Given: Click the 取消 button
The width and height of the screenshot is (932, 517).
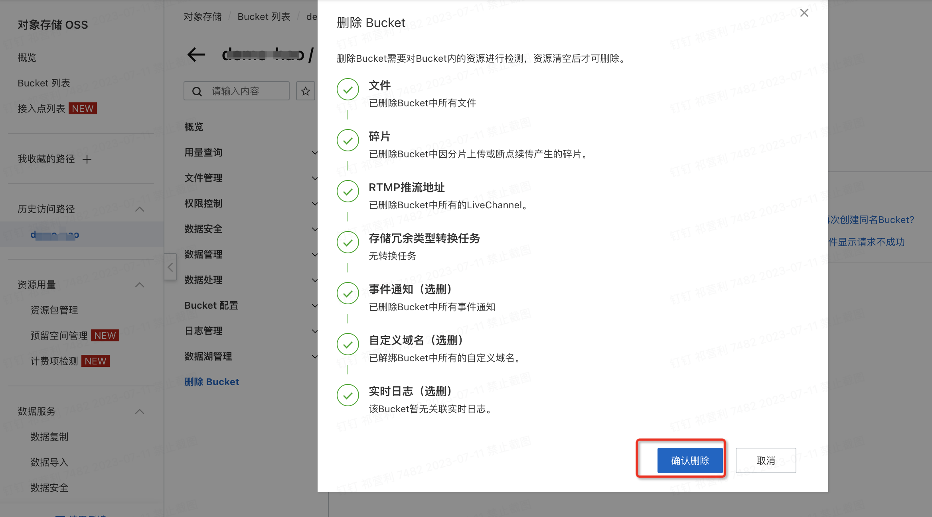Looking at the screenshot, I should (766, 460).
